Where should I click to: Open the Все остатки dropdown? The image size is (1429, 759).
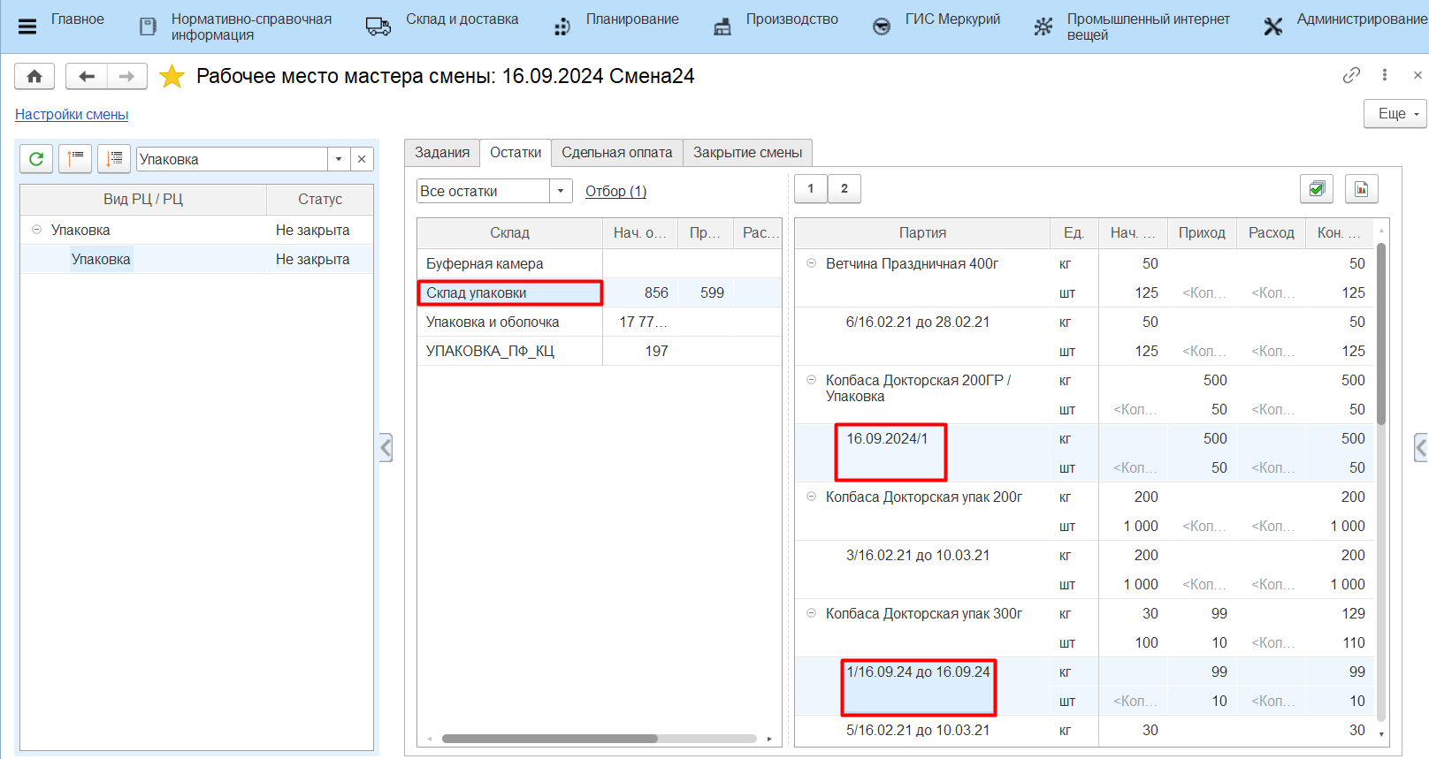[561, 191]
